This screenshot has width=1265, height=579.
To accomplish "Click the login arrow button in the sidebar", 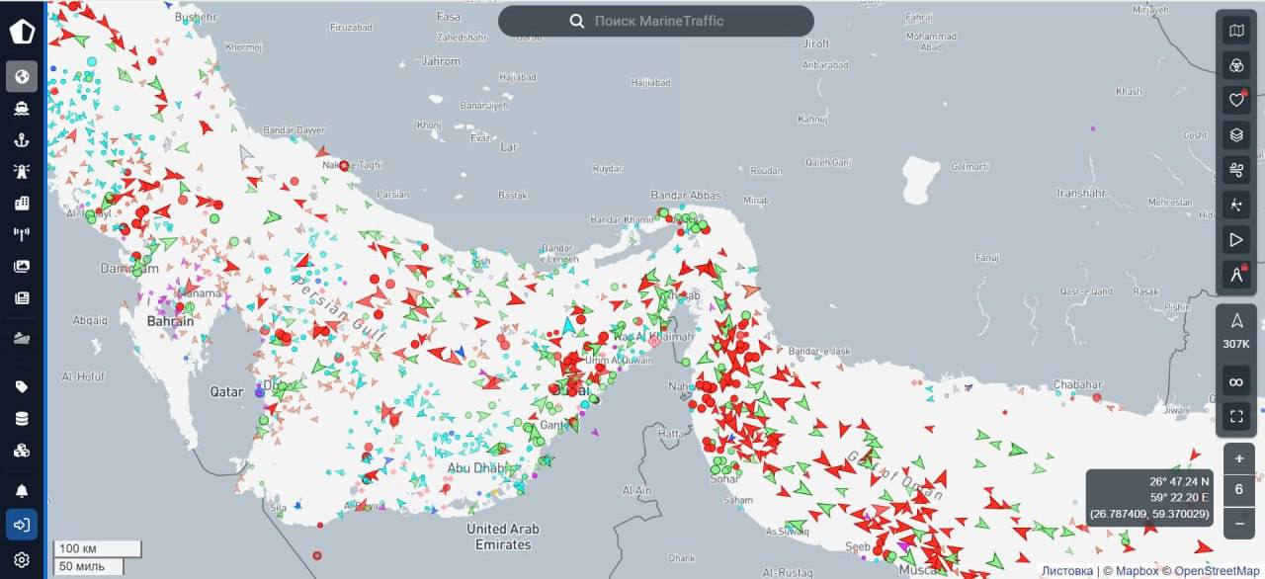I will tap(22, 524).
